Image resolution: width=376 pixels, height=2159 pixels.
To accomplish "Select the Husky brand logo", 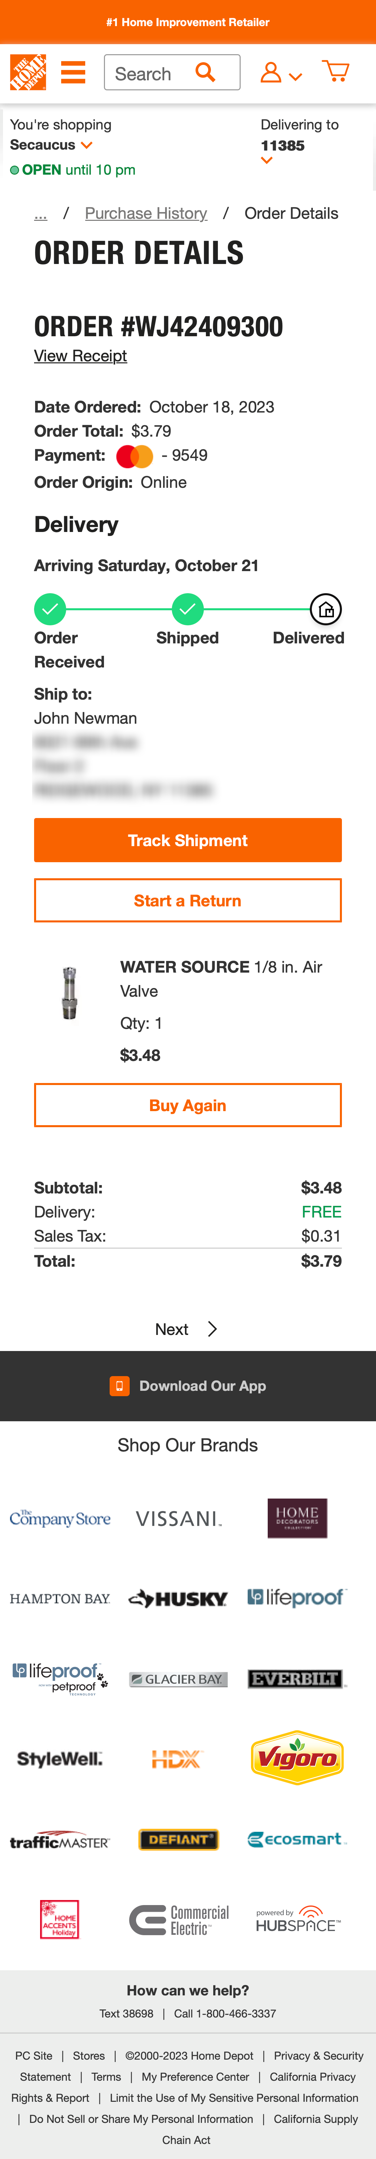I will (177, 1598).
